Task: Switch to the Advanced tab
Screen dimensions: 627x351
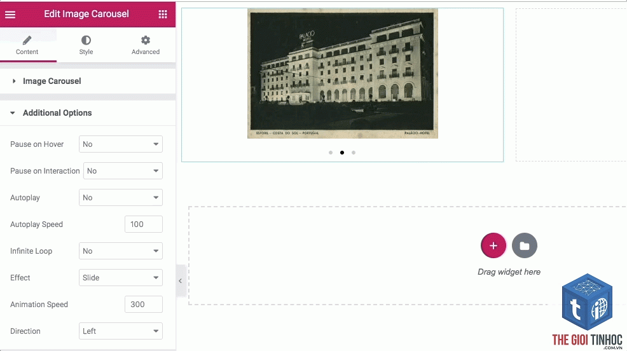Action: coord(146,45)
